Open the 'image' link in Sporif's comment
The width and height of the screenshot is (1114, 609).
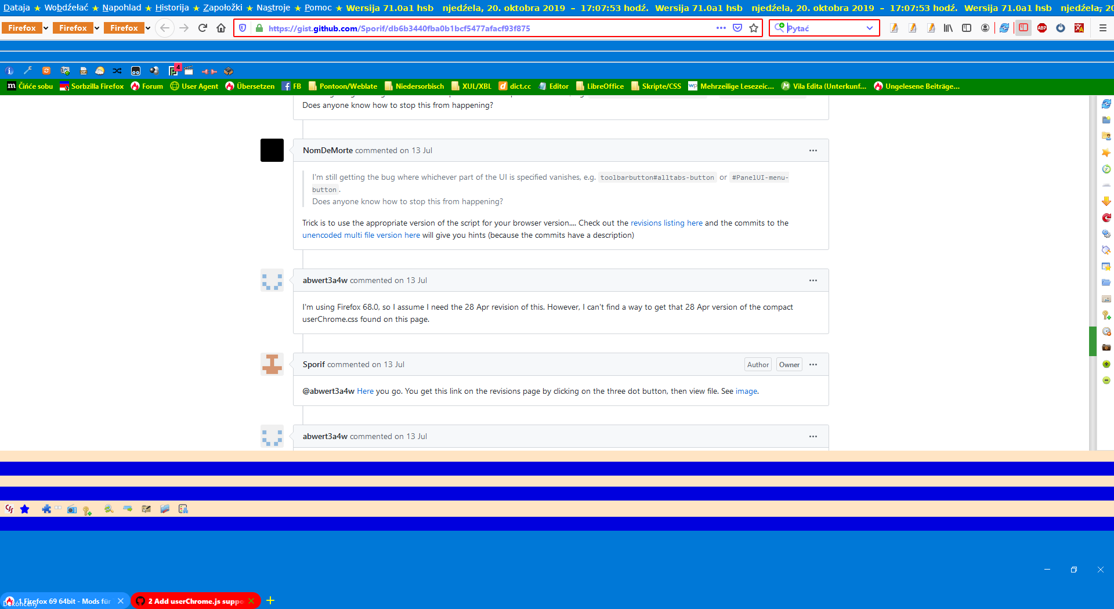pyautogui.click(x=746, y=391)
